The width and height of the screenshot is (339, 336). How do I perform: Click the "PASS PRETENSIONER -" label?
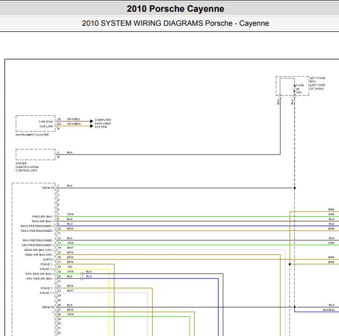pyautogui.click(x=37, y=231)
